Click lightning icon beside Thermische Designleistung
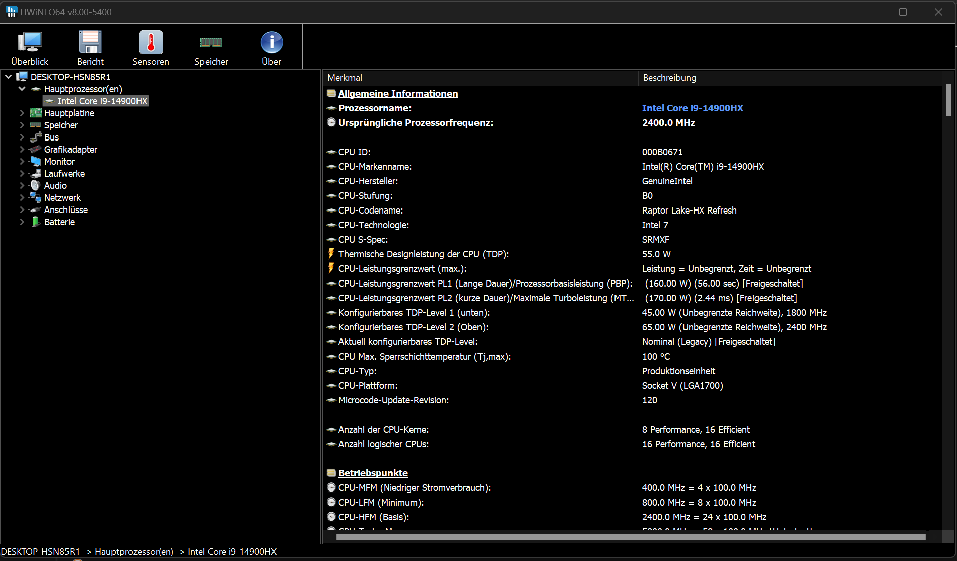The width and height of the screenshot is (957, 561). pos(331,254)
